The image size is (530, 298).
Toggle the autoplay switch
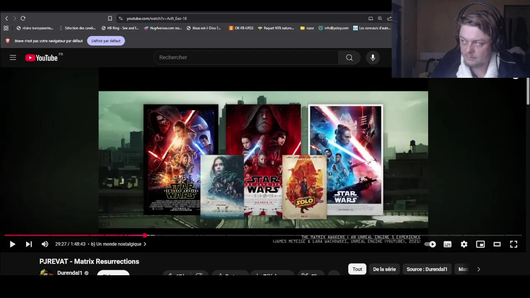pos(430,244)
